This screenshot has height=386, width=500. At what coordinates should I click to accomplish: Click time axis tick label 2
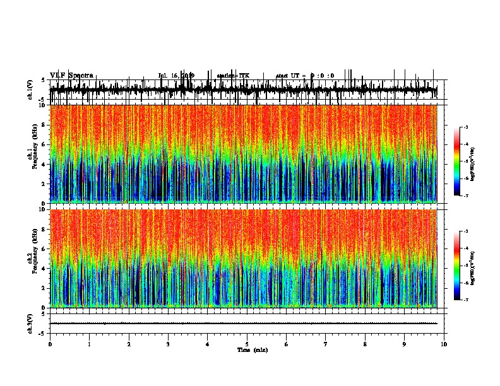(129, 344)
